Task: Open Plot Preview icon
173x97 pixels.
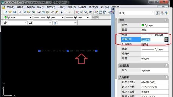Action: [x=24, y=12]
